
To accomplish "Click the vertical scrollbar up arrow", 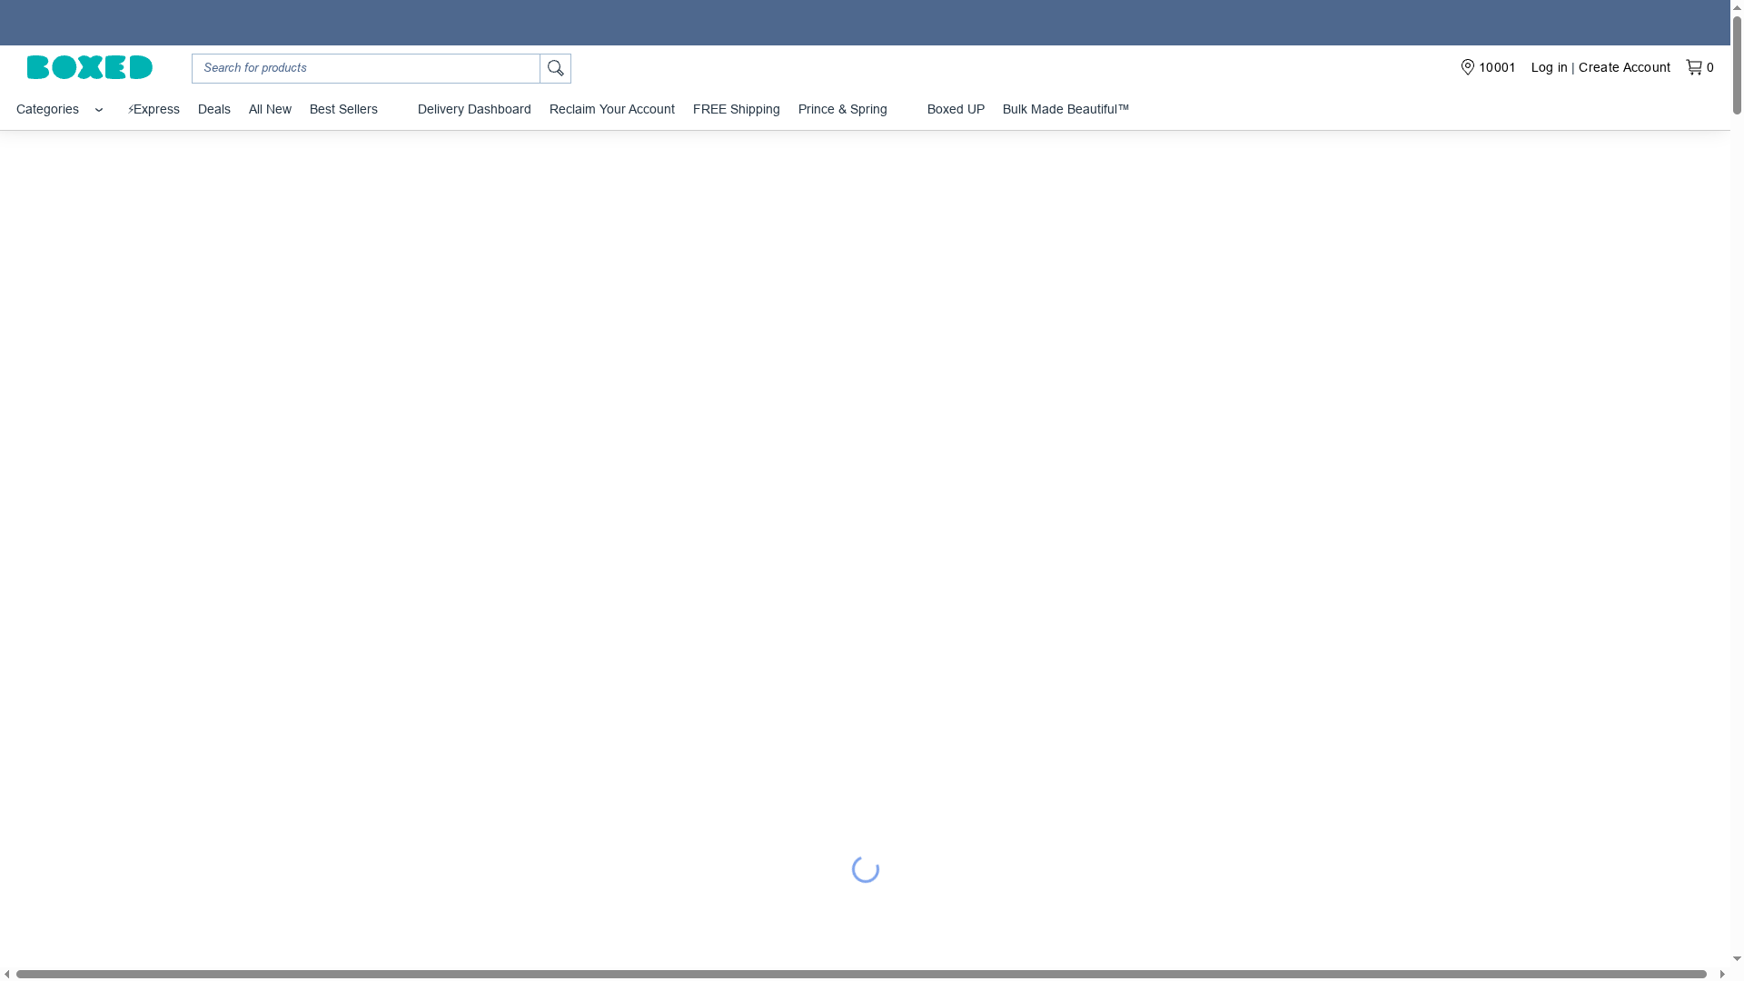I will pyautogui.click(x=1737, y=6).
